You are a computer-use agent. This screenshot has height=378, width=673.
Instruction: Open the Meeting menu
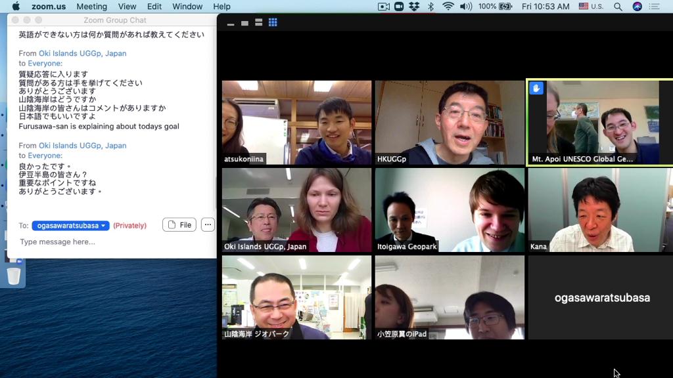click(x=92, y=7)
